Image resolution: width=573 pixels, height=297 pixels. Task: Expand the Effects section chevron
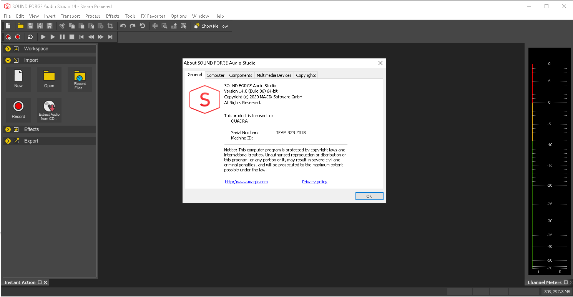[x=8, y=129]
